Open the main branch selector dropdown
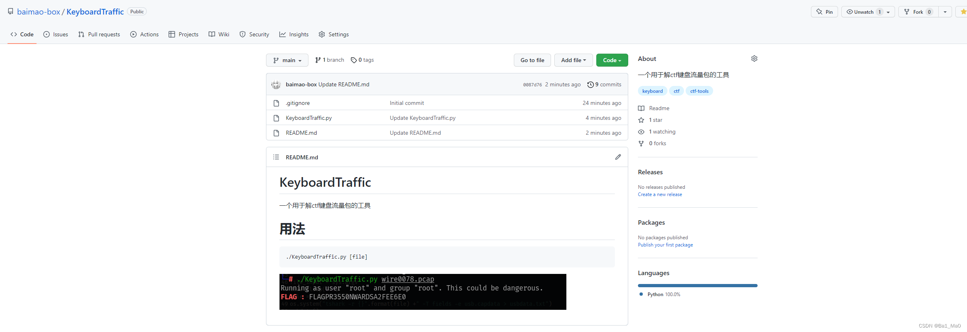967x332 pixels. pyautogui.click(x=287, y=60)
